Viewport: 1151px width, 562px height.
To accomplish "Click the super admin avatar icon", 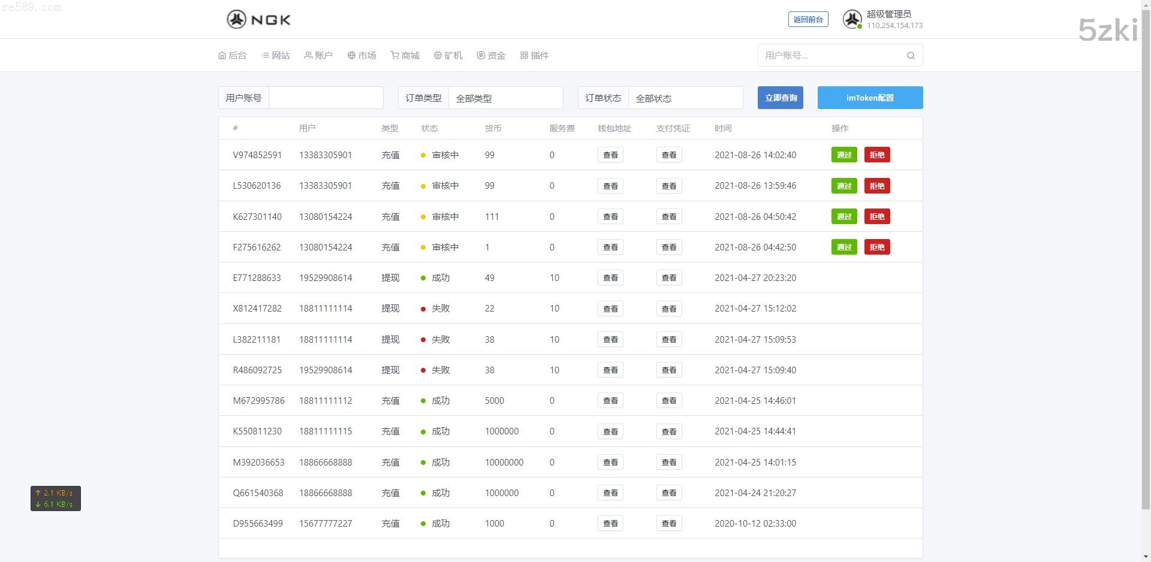I will [x=852, y=20].
